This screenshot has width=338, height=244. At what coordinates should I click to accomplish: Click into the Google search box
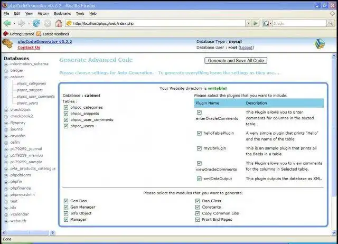point(299,23)
